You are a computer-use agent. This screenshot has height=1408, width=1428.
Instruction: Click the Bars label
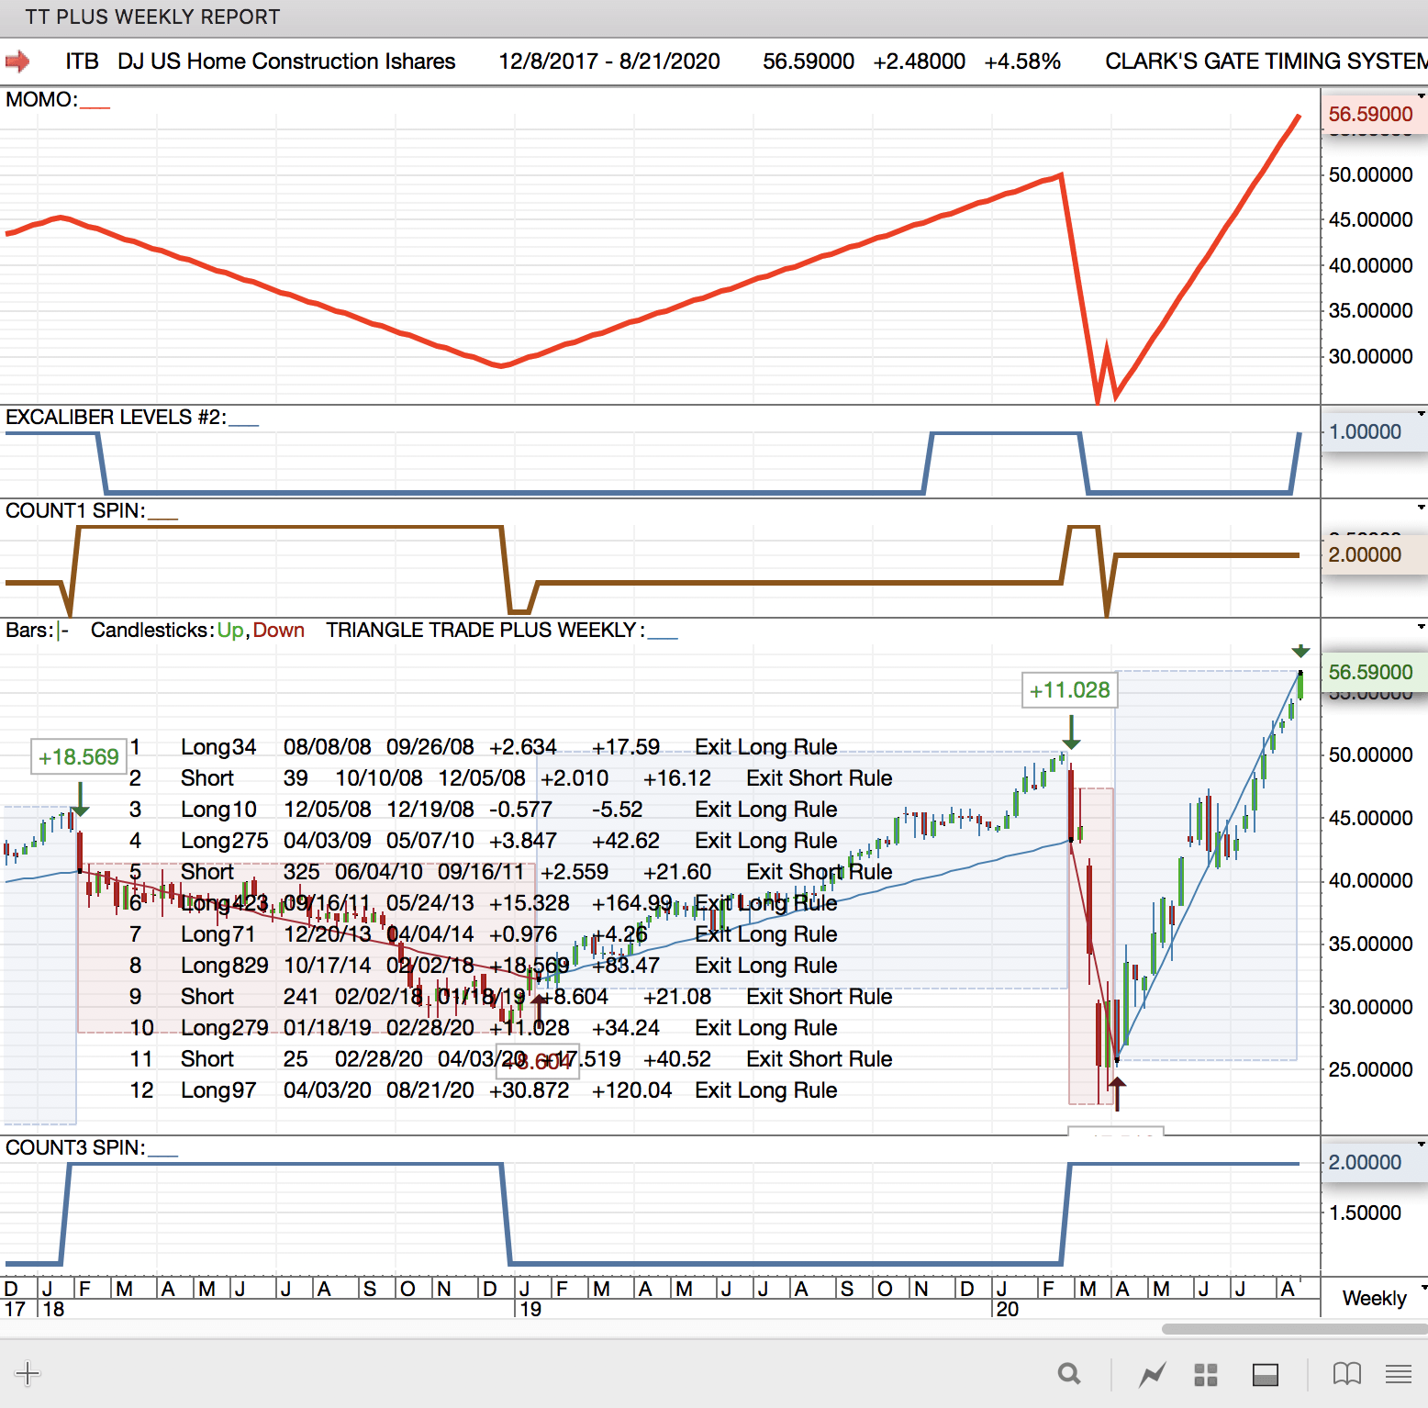(x=29, y=630)
